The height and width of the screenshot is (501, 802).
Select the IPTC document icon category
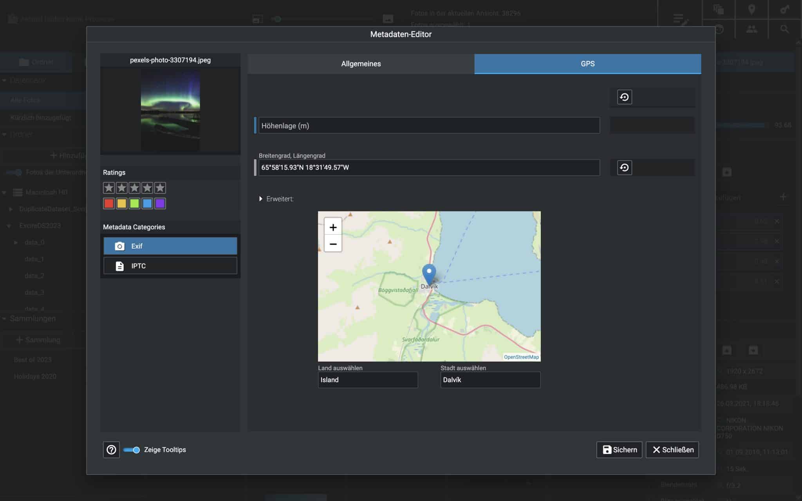(x=170, y=266)
